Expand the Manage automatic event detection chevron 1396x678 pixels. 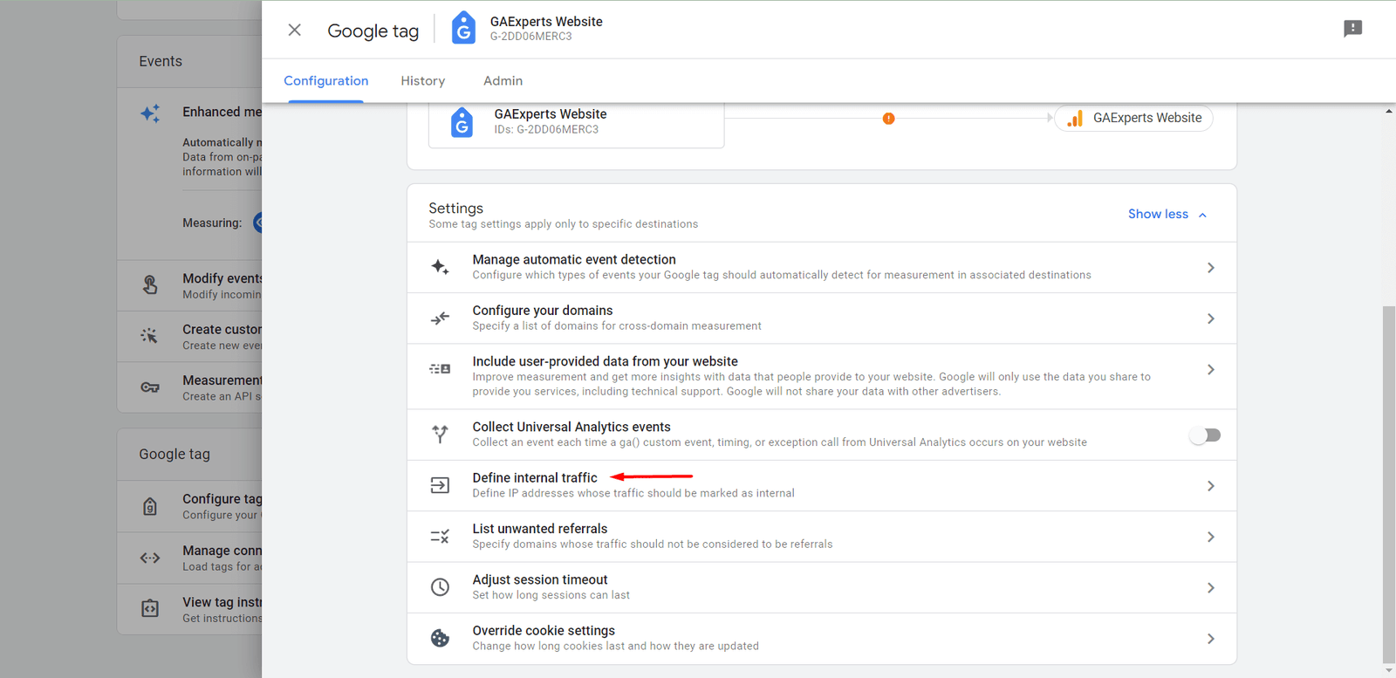(x=1210, y=268)
